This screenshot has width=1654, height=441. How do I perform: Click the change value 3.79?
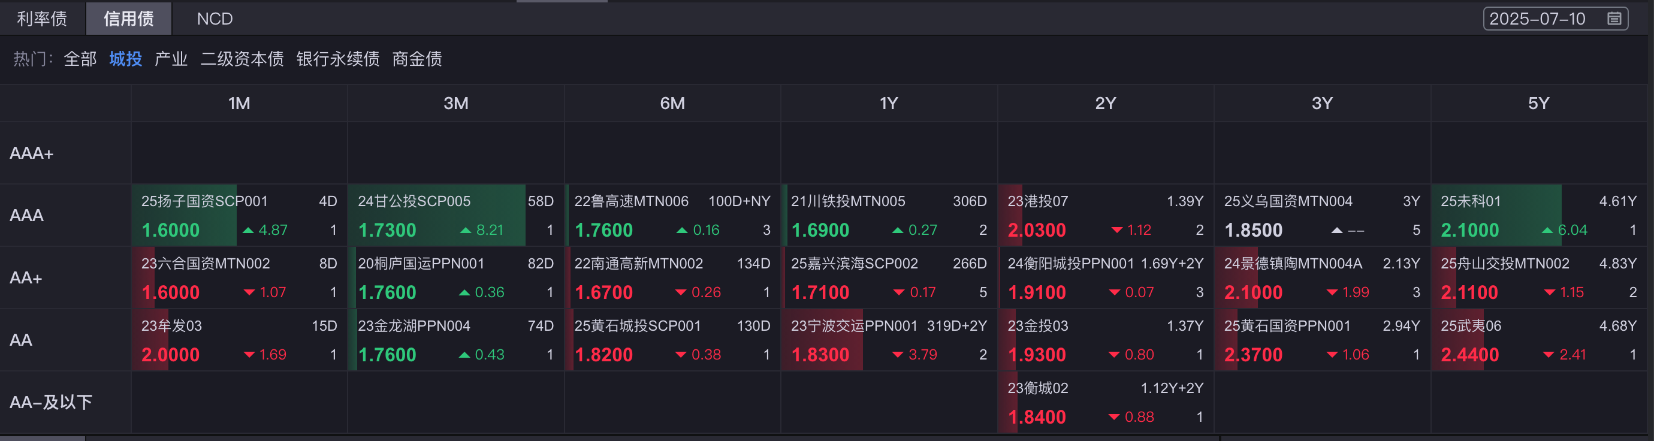(x=923, y=355)
